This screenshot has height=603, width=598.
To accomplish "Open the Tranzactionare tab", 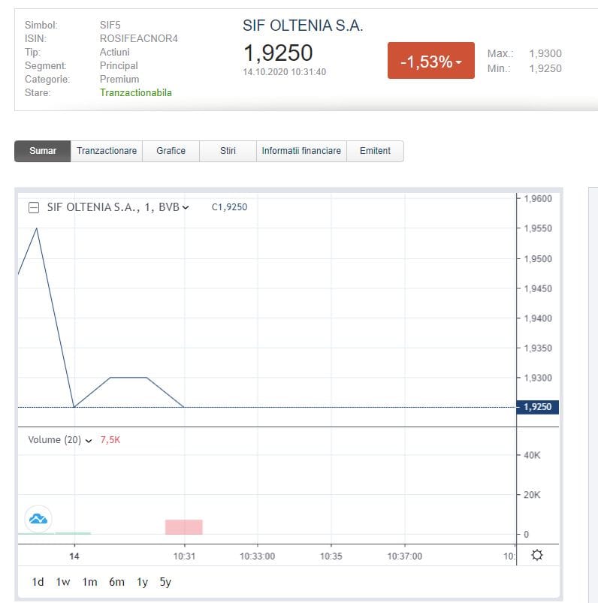I will coord(107,151).
